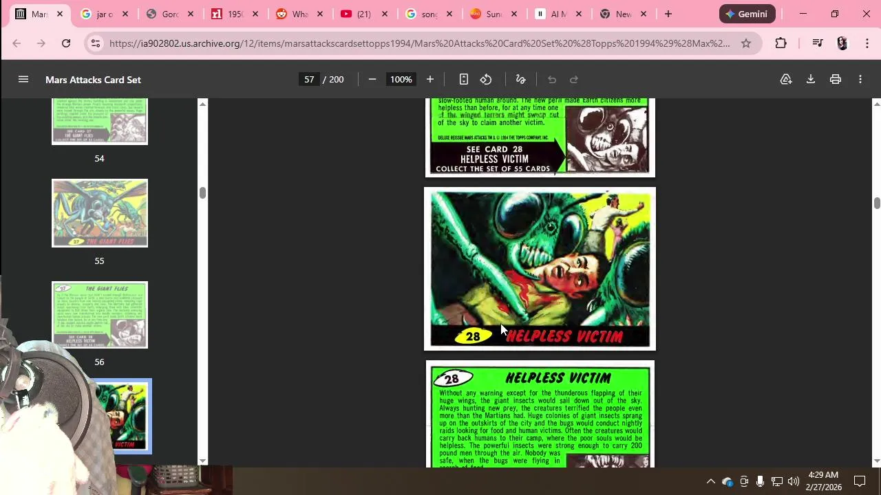The image size is (881, 495).
Task: Open the PDF viewer more actions menu
Action: coord(860,80)
